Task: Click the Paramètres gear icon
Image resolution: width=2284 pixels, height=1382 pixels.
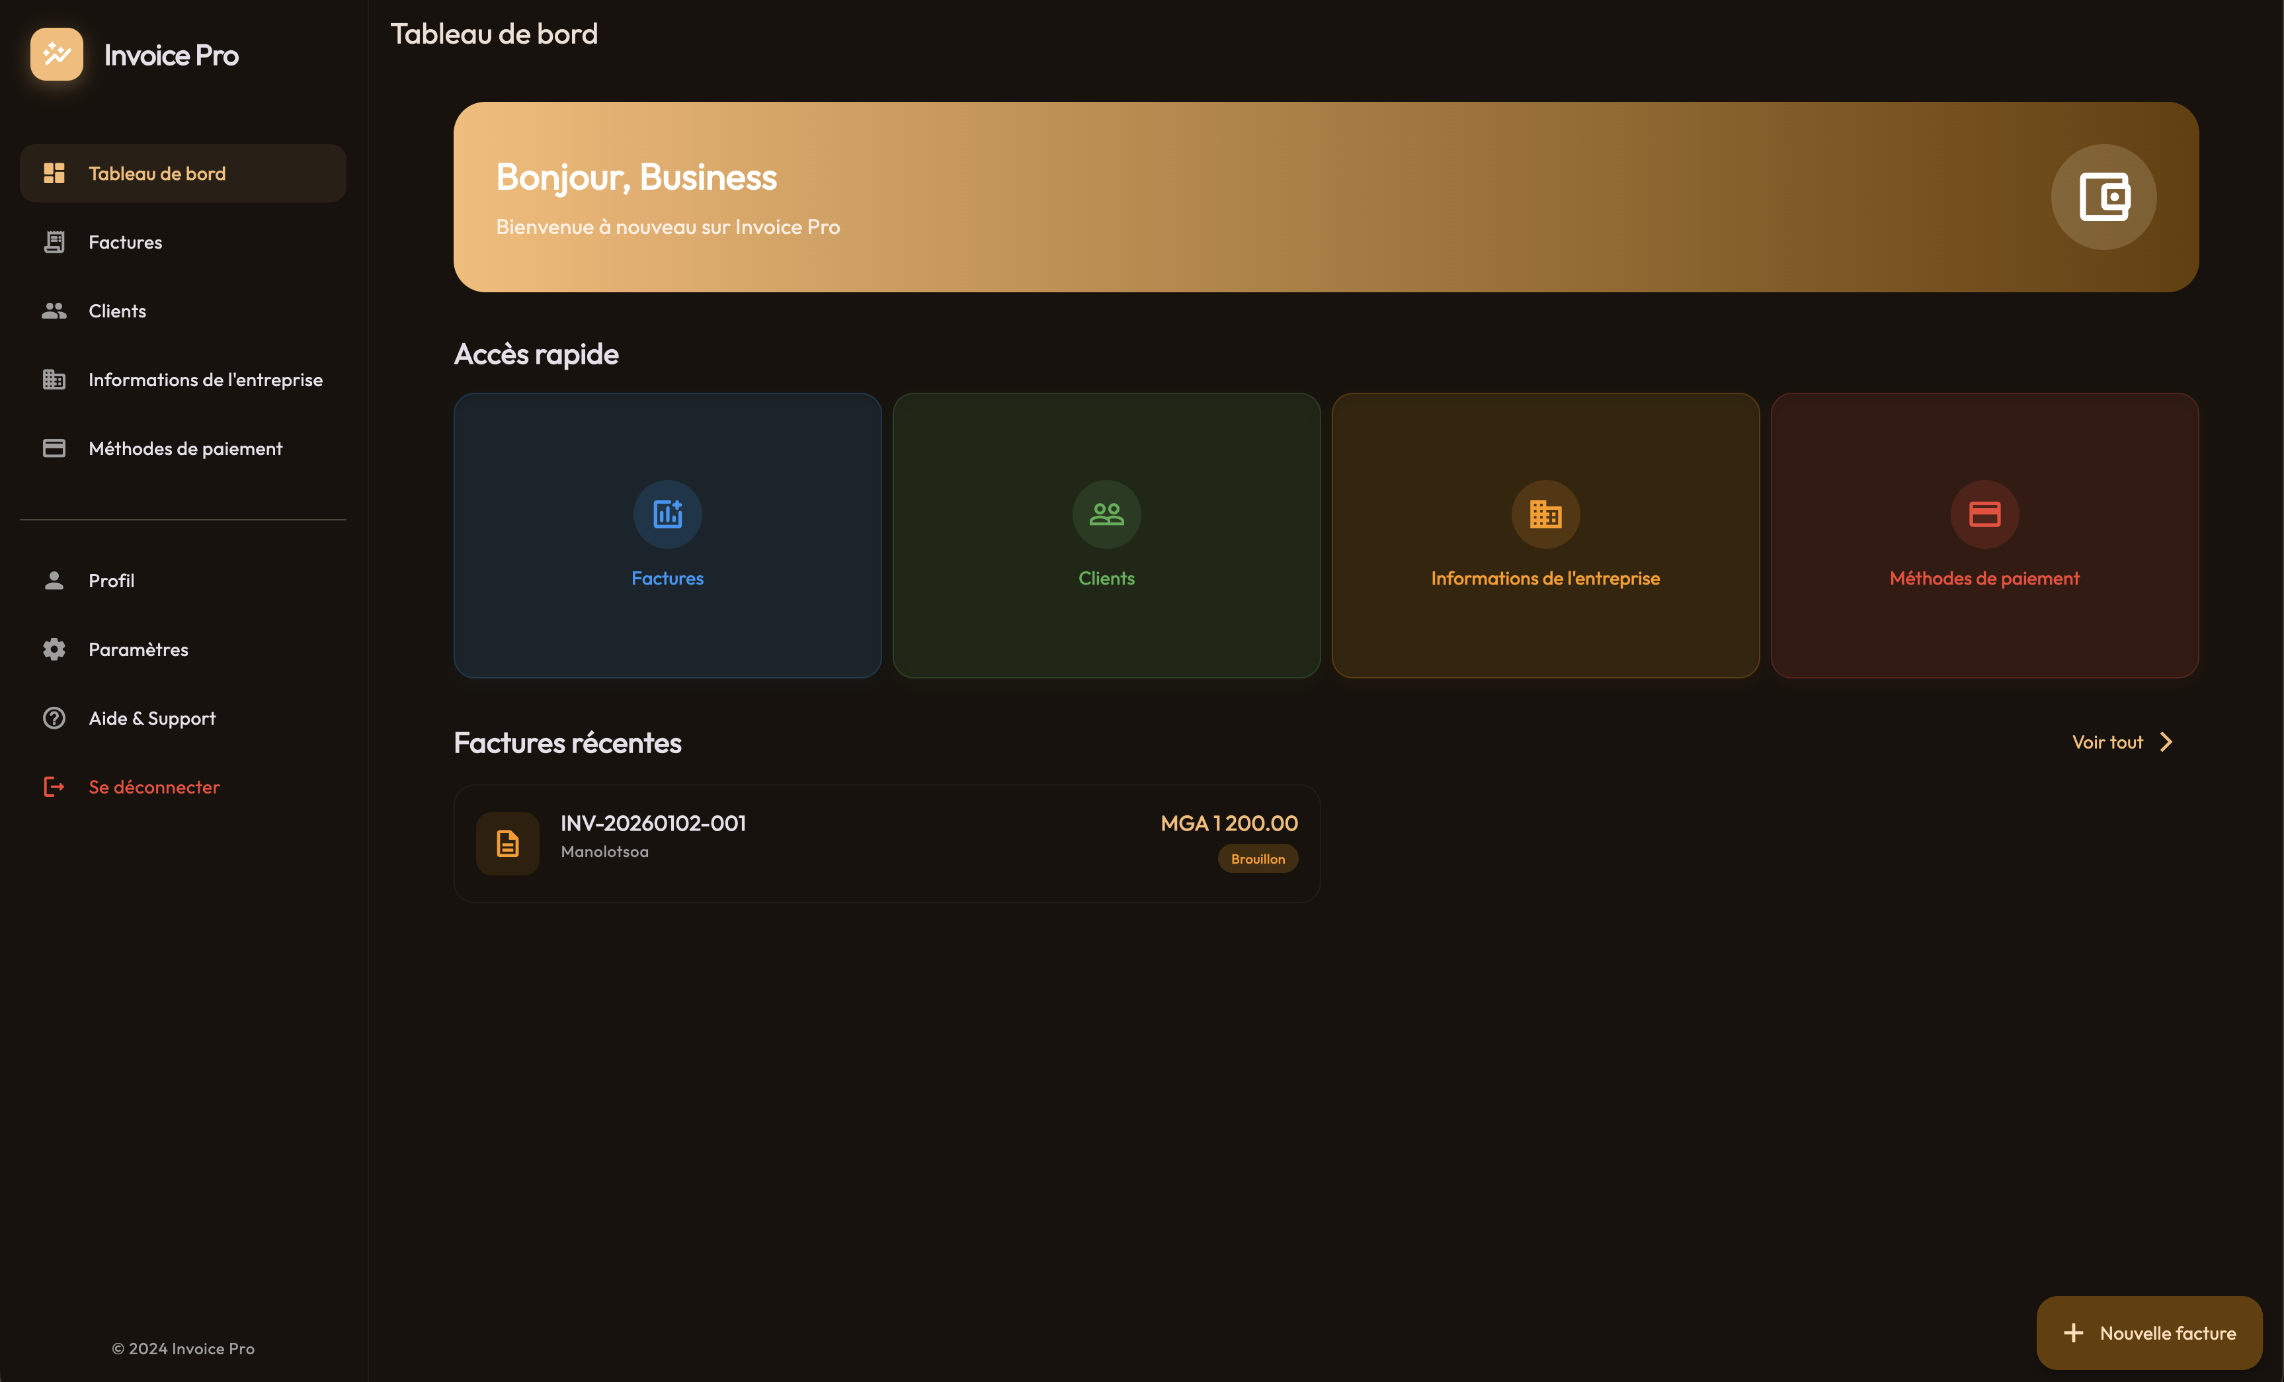Action: coord(54,649)
